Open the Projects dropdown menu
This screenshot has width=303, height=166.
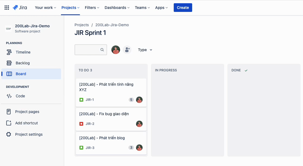pyautogui.click(x=70, y=8)
